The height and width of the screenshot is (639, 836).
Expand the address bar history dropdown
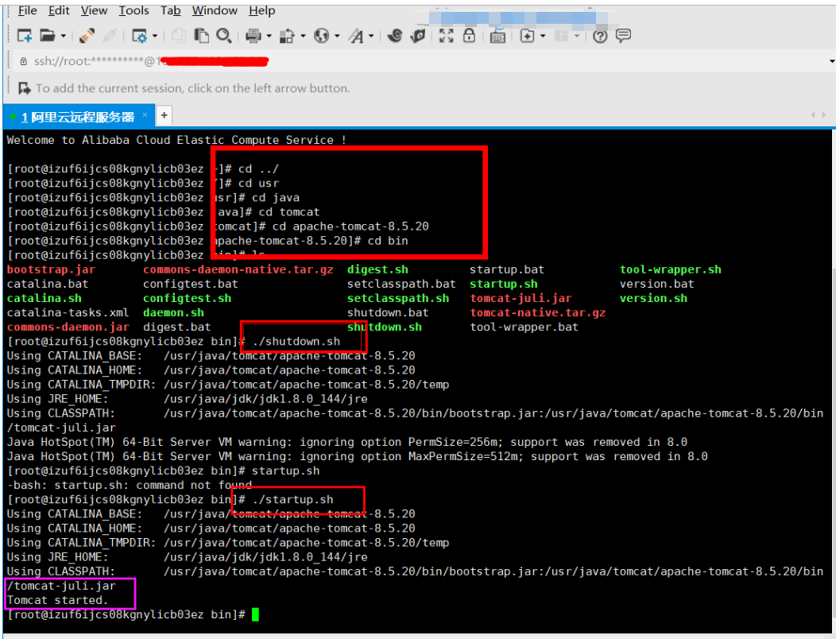pos(832,61)
